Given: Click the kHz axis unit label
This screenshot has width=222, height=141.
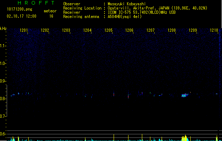Looking at the screenshot, I should 3,29.
